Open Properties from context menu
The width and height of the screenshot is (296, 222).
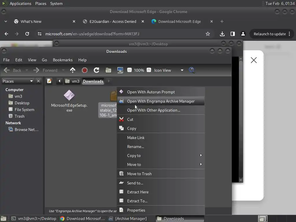coord(161,210)
